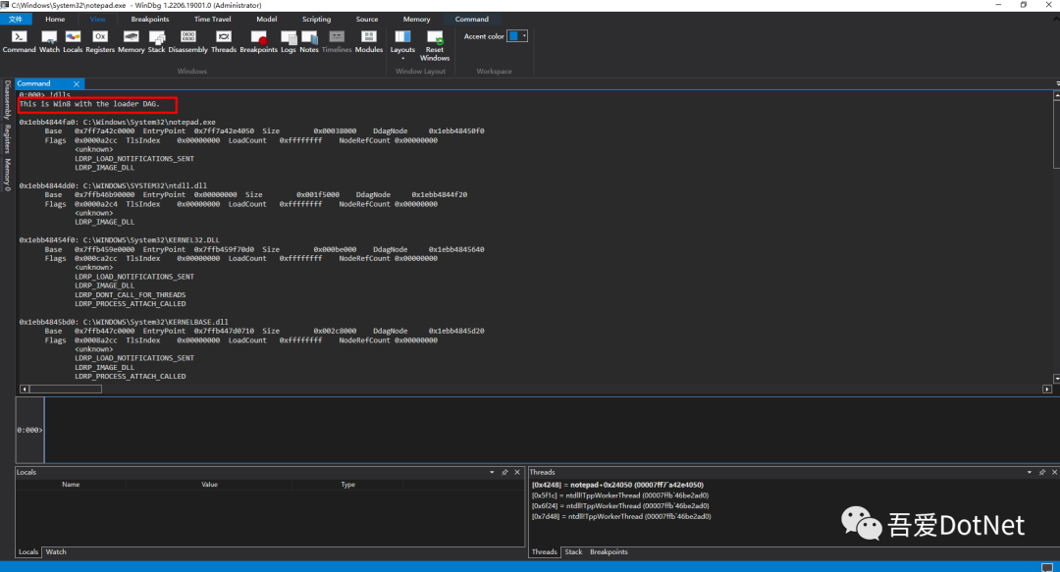Open the Stack window icon in the ribbon

click(x=156, y=41)
